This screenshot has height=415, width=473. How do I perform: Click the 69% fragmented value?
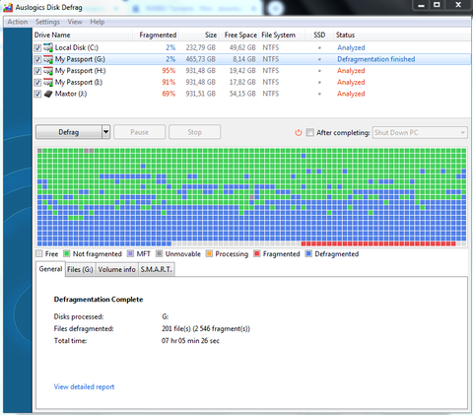click(x=169, y=94)
